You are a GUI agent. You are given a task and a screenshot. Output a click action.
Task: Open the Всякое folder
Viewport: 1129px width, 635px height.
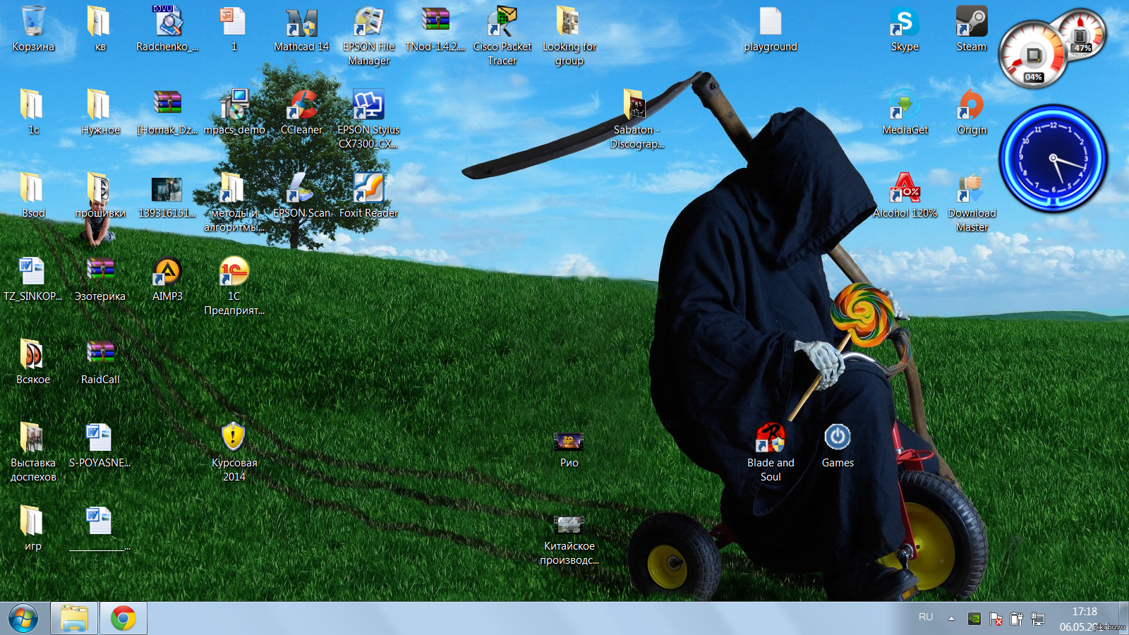33,363
